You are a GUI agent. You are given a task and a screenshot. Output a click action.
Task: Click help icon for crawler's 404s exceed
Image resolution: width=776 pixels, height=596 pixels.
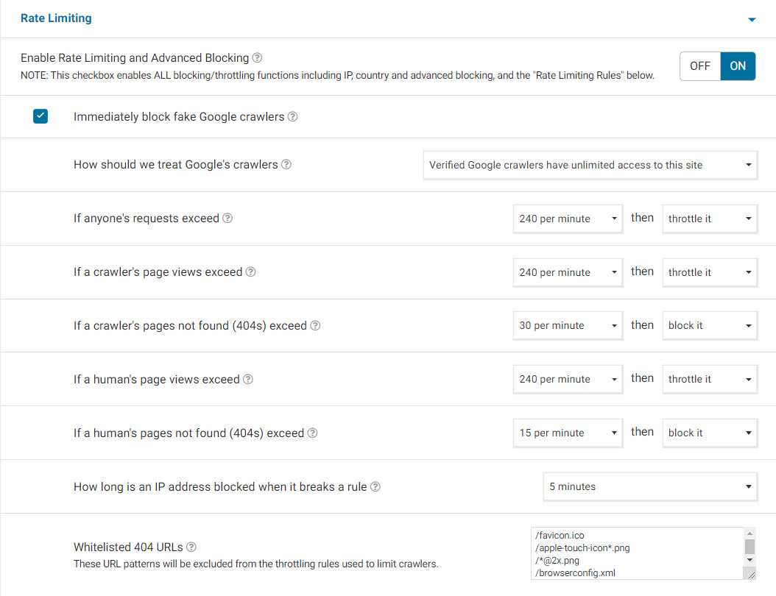tap(315, 326)
